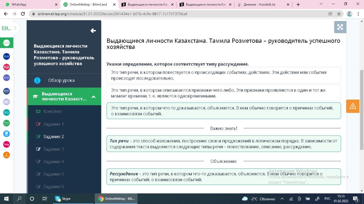Reload the page with the refresh icon
The width and height of the screenshot is (364, 204).
pyautogui.click(x=23, y=14)
